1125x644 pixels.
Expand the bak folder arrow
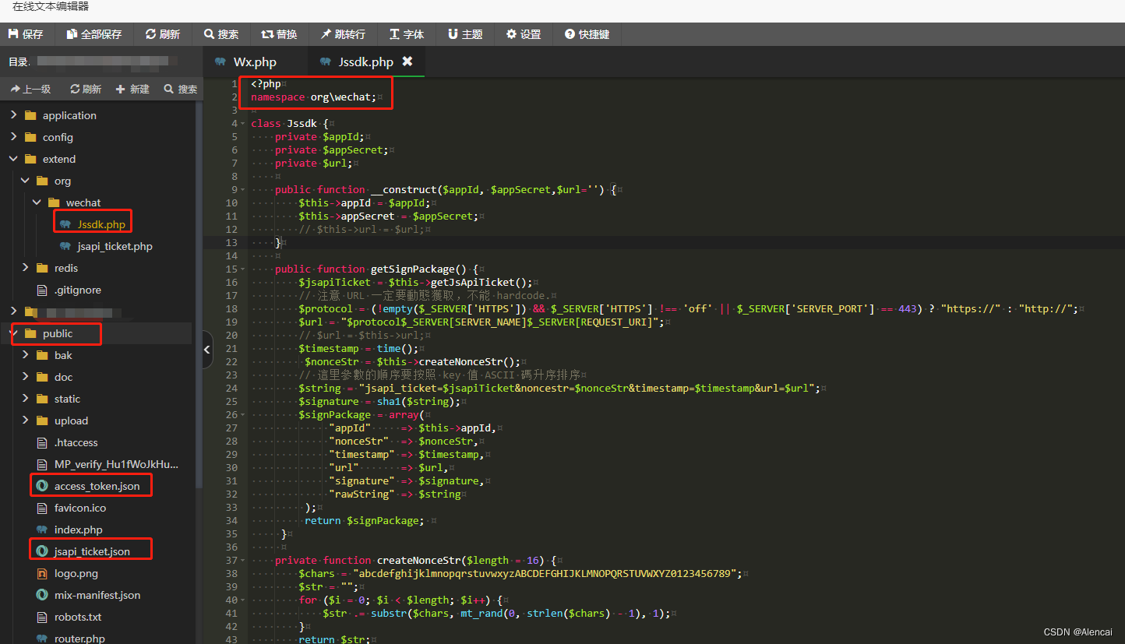(25, 355)
